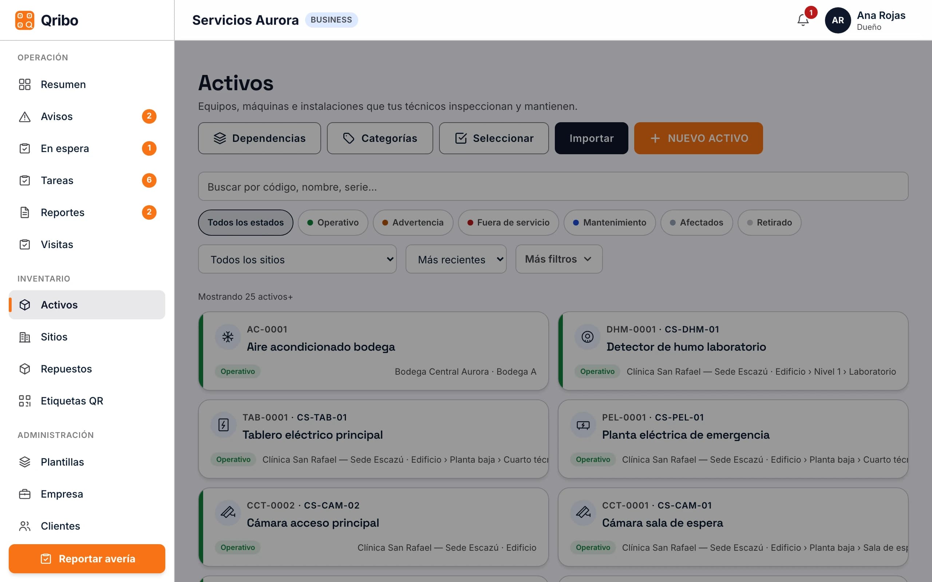Filter by Advertencia status chip

pos(413,223)
